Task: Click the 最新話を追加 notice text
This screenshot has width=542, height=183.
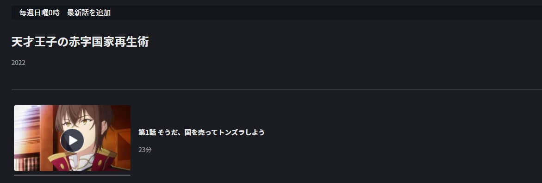Action: coord(89,13)
